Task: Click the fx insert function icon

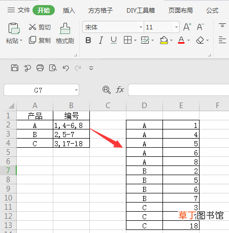Action: coord(120,90)
